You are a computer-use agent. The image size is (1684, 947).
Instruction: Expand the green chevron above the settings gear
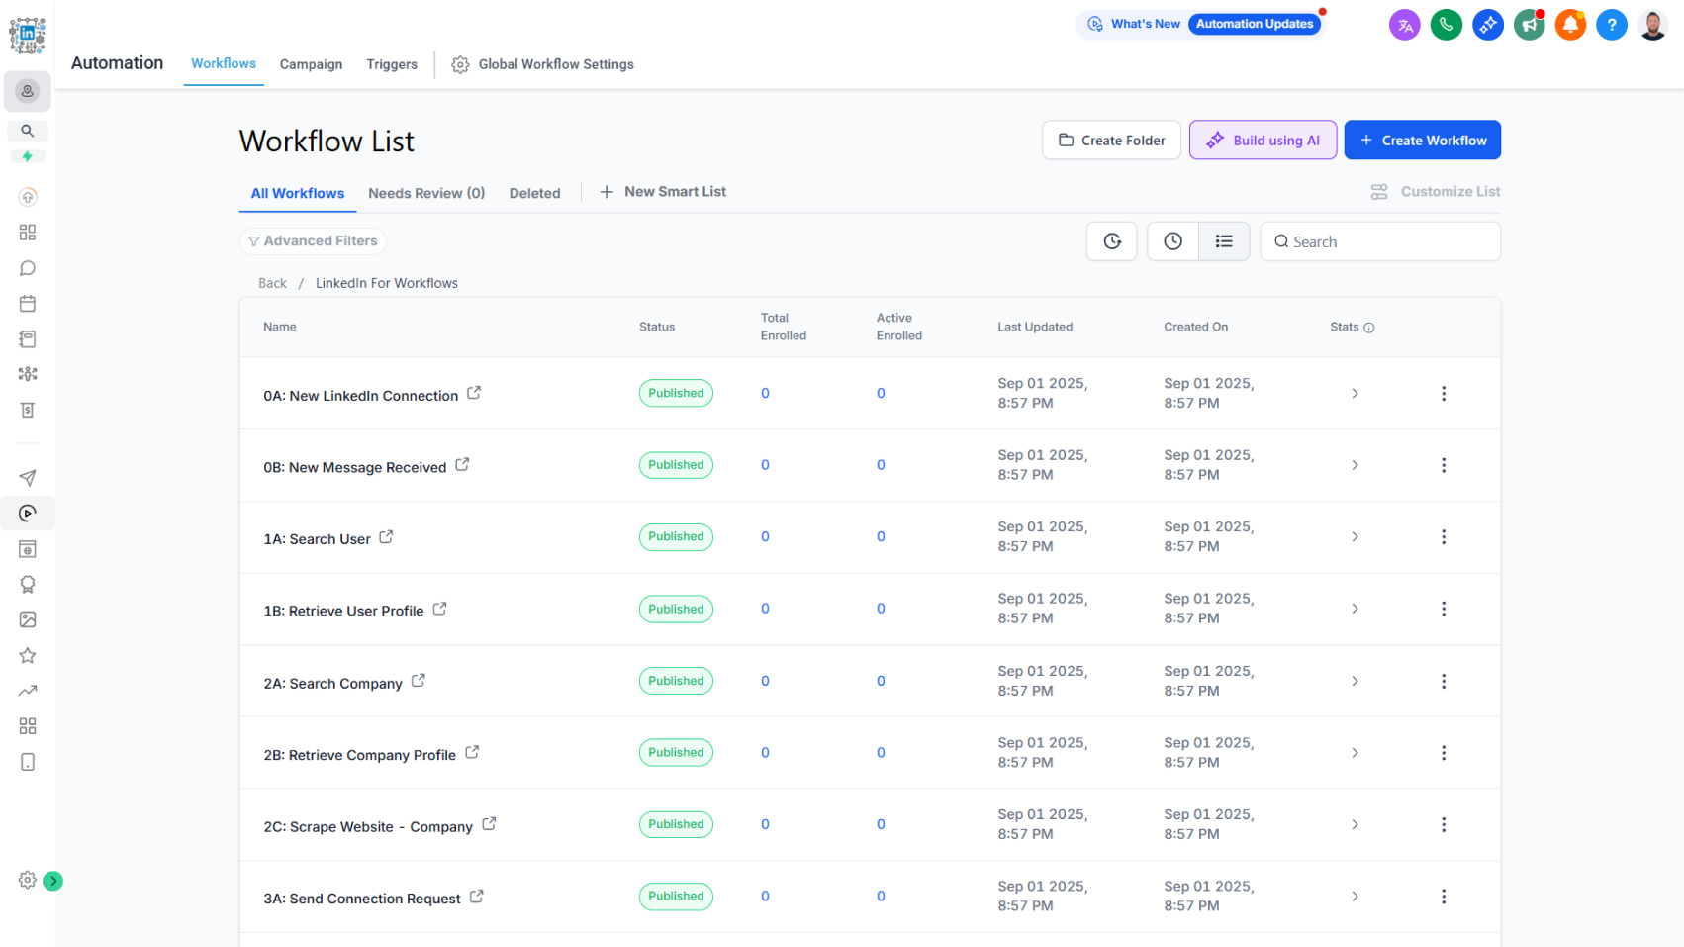[53, 880]
